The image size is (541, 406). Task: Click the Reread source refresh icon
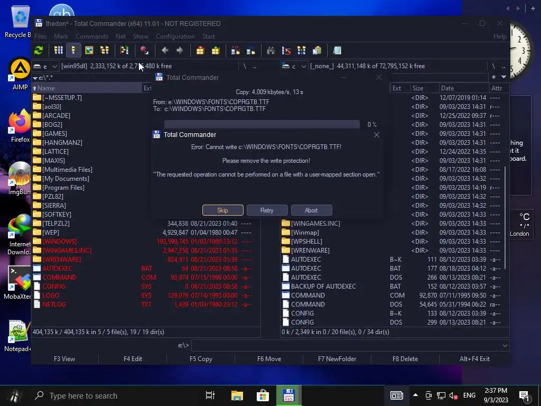pos(39,50)
